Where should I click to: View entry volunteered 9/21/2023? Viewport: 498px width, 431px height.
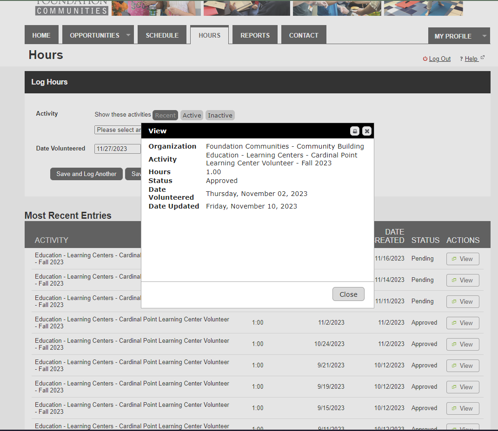[x=463, y=366]
